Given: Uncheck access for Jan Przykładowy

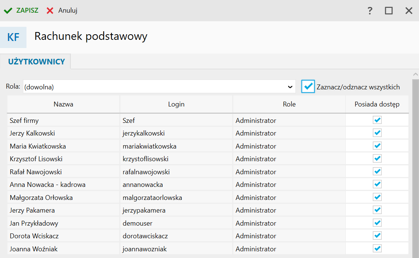Looking at the screenshot, I should [377, 223].
